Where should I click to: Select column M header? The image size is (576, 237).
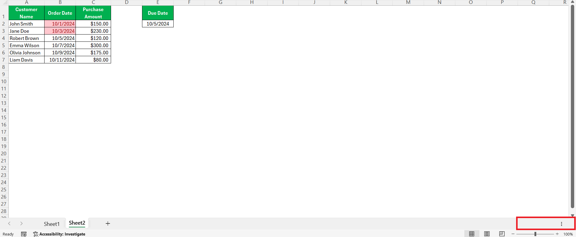(x=408, y=2)
